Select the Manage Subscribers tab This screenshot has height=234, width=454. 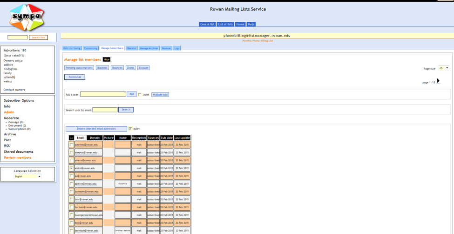112,48
